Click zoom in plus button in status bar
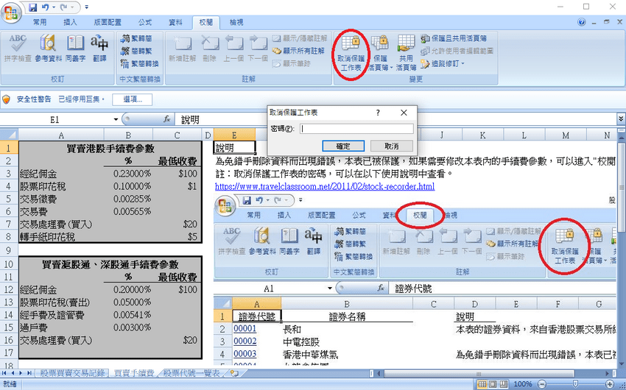Viewport: 626px width, 390px height. click(x=609, y=384)
